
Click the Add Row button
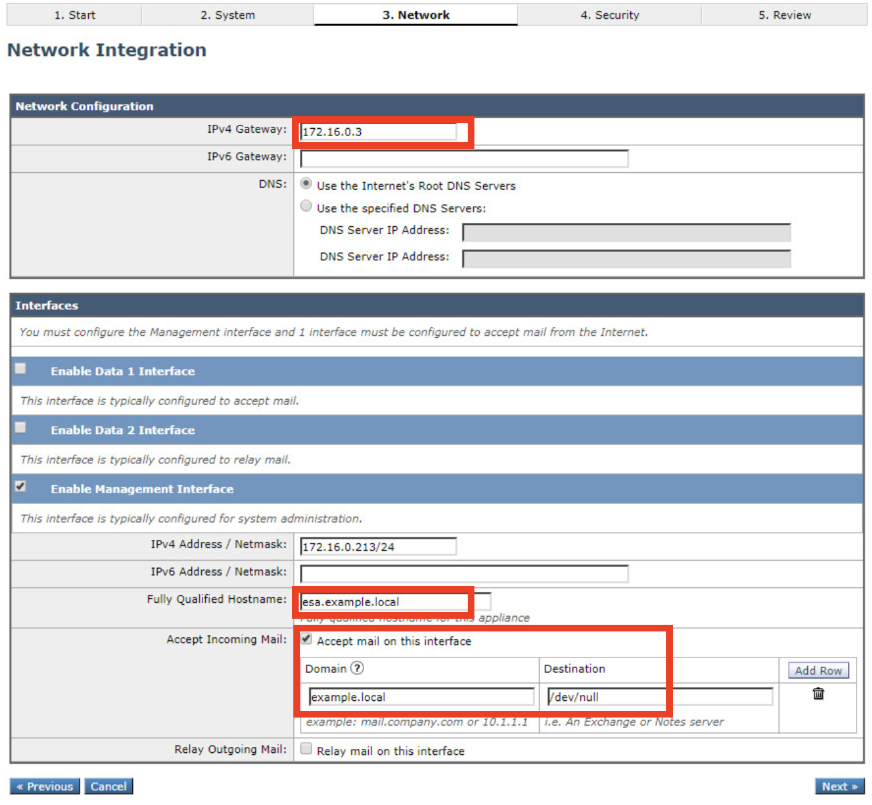pos(818,670)
